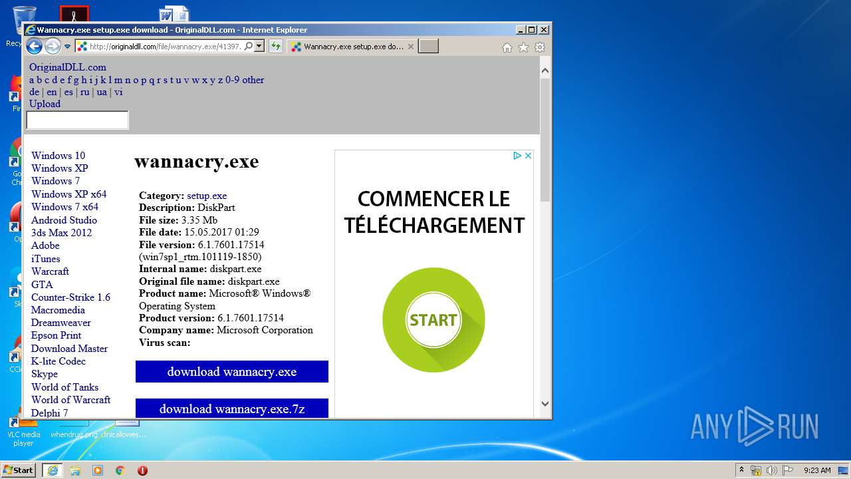Open the '0-9' index link

click(x=232, y=80)
